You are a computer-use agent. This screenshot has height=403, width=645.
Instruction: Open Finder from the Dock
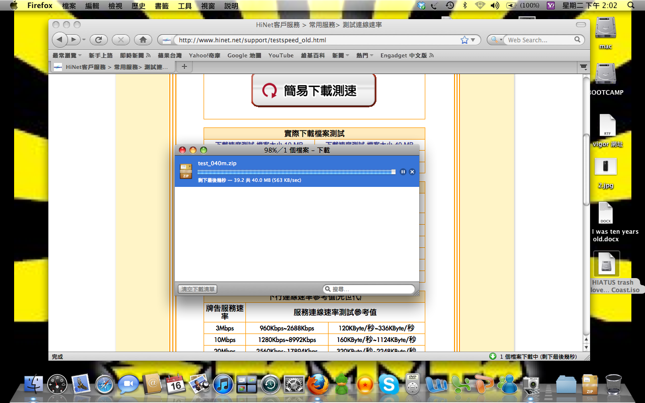[x=34, y=384]
